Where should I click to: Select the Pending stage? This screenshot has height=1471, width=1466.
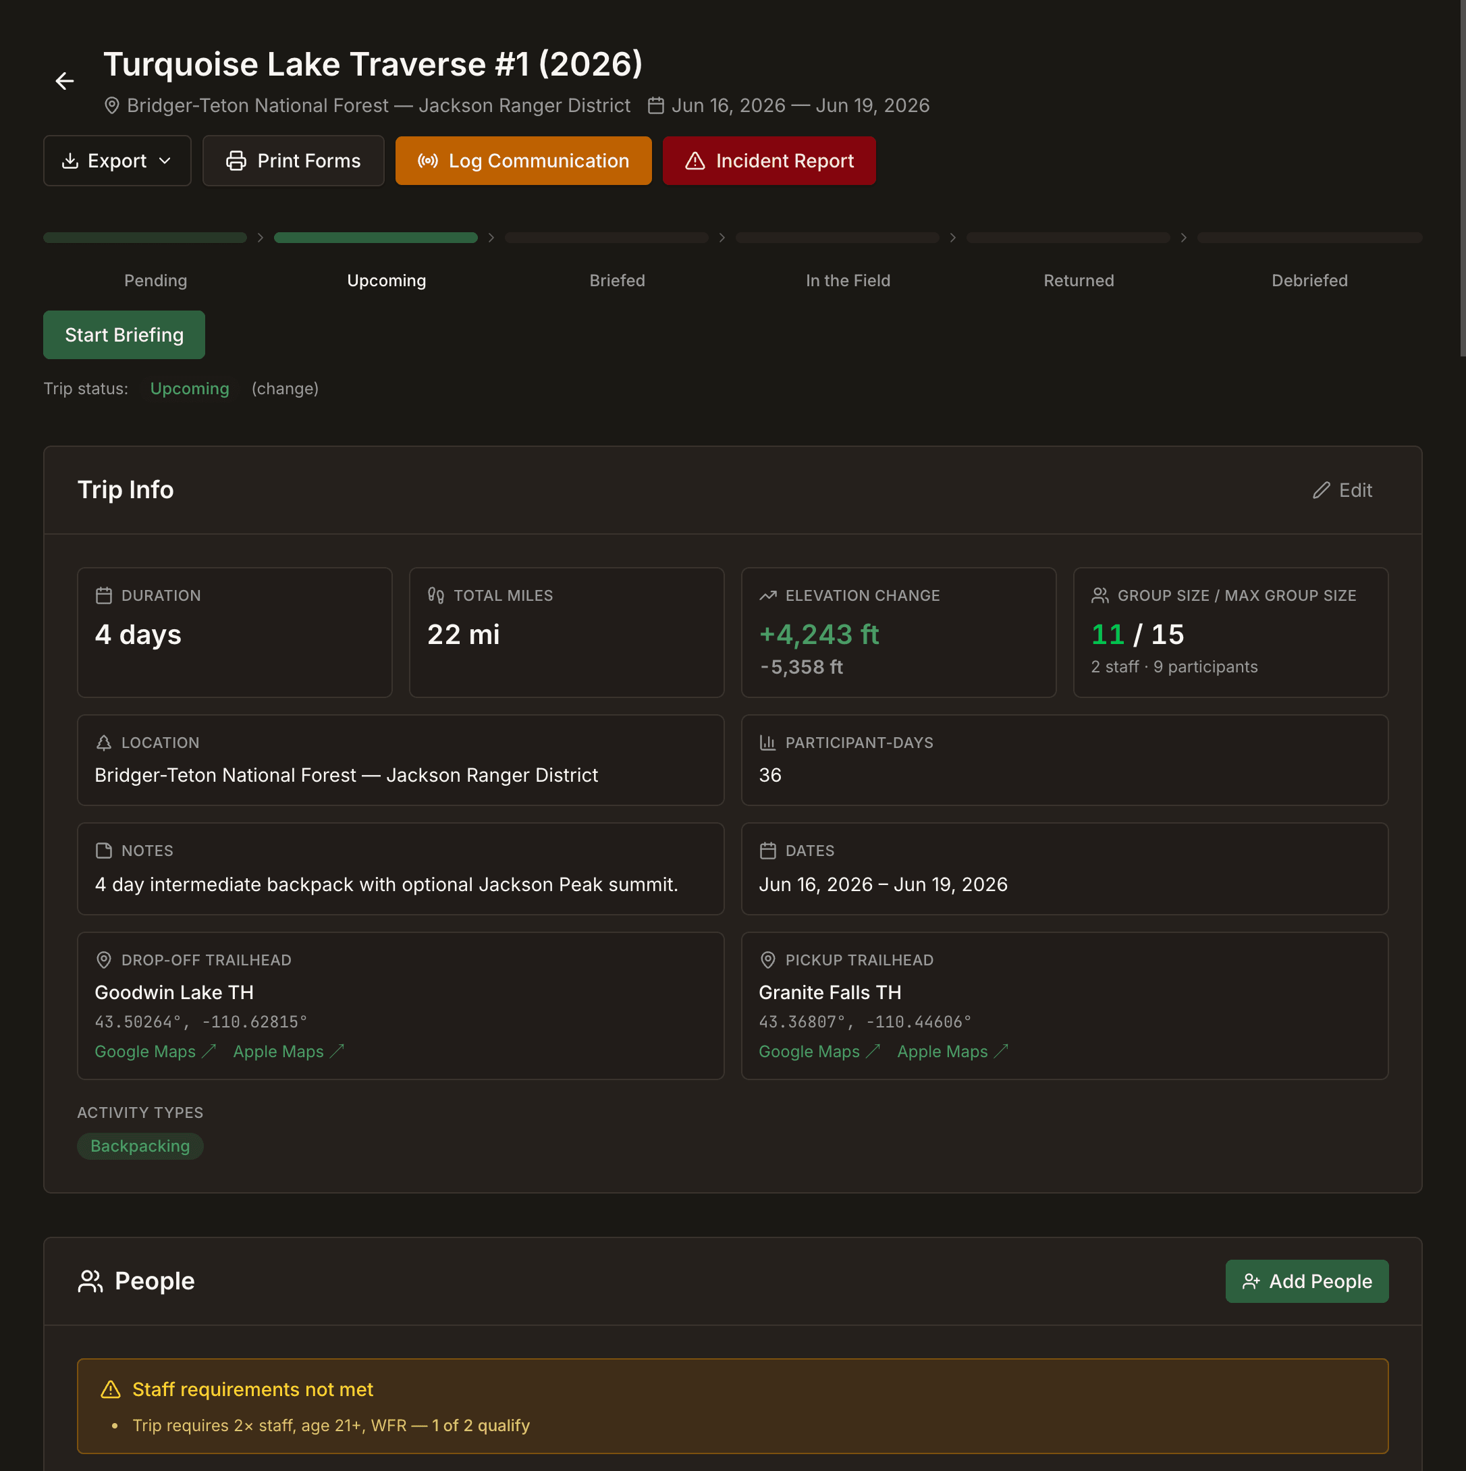(x=155, y=280)
